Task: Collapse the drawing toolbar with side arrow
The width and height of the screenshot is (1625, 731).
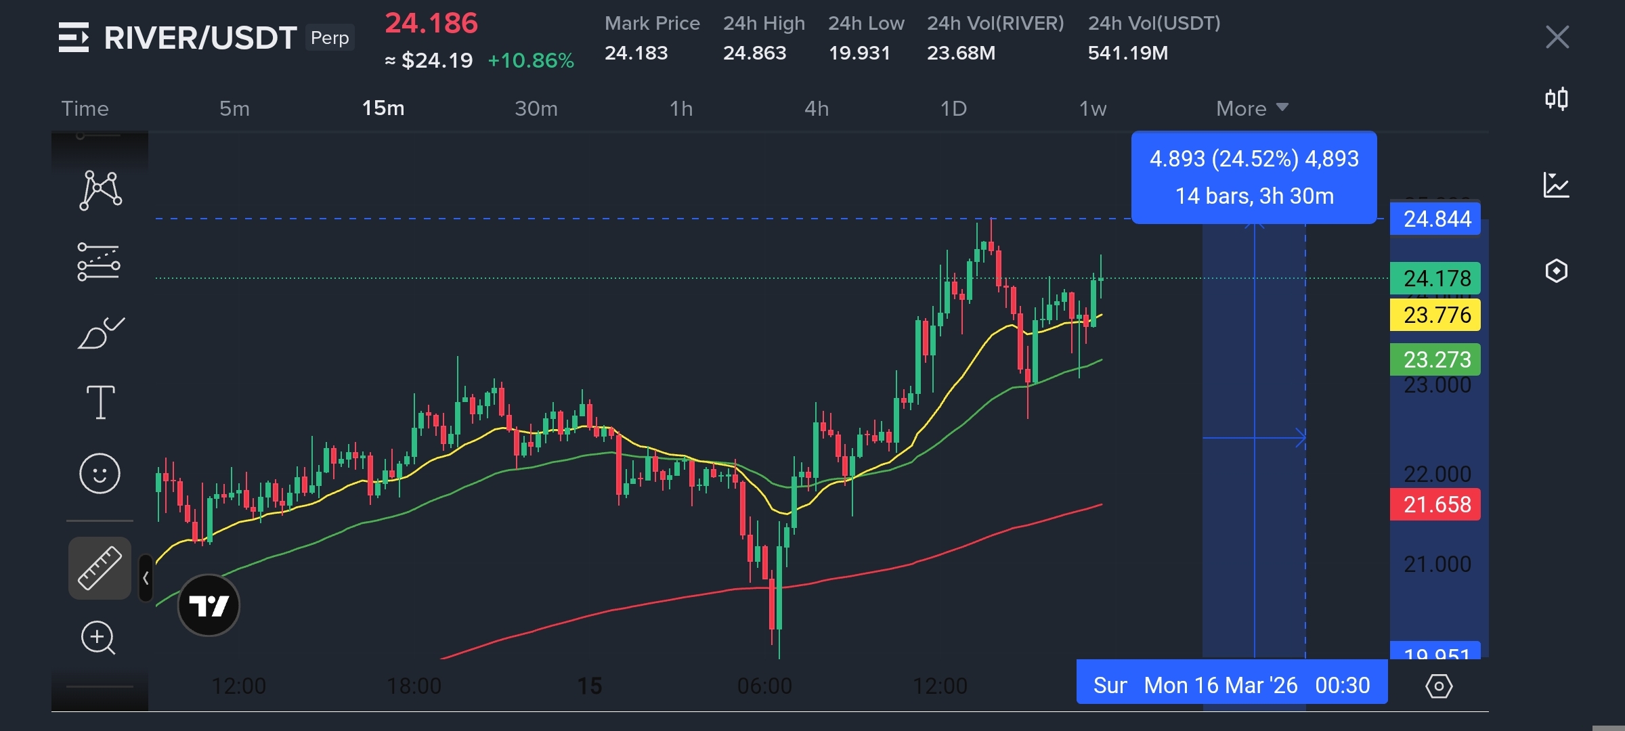Action: point(146,578)
